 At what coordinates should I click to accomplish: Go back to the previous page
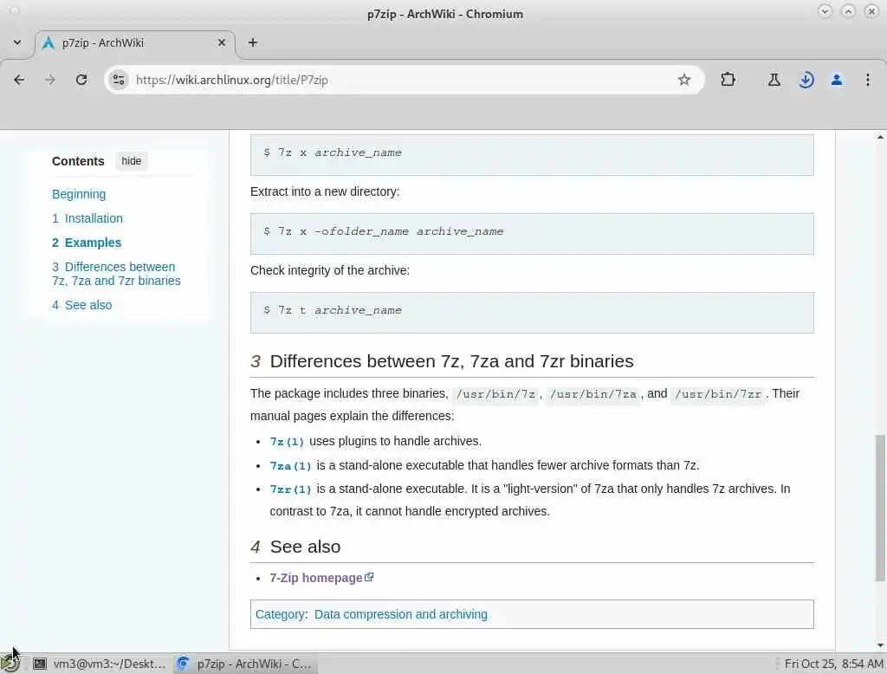tap(19, 80)
